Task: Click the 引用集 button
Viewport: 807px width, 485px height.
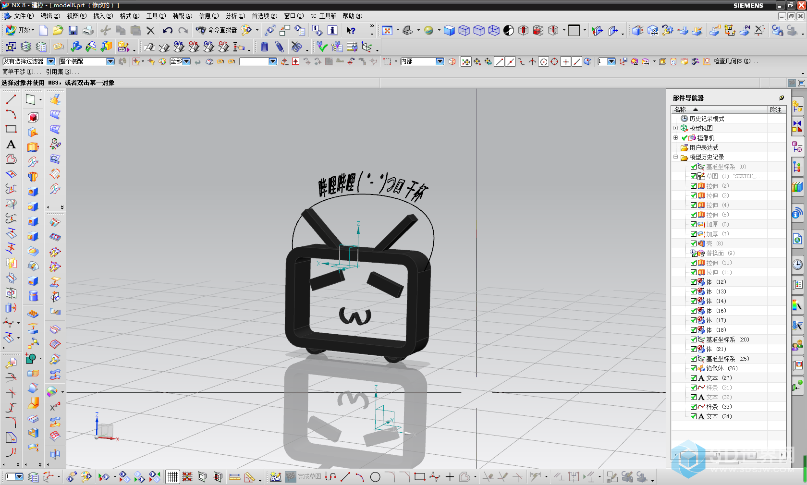Action: [62, 72]
